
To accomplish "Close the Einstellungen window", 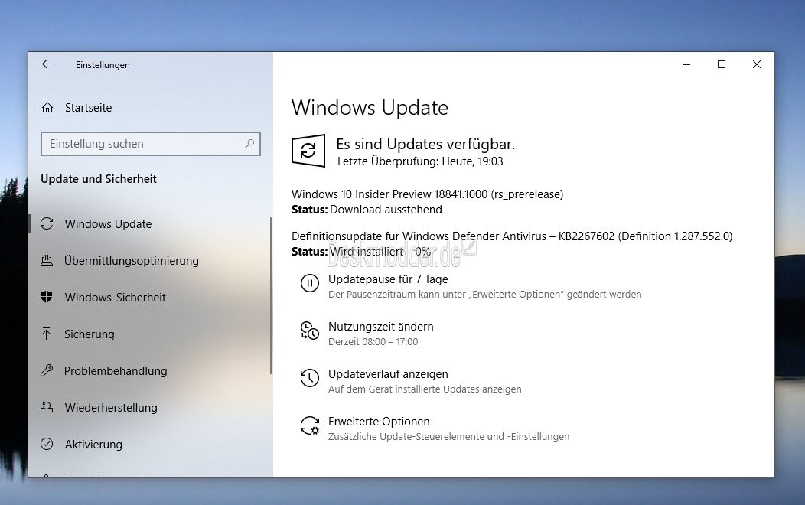I will (x=756, y=64).
